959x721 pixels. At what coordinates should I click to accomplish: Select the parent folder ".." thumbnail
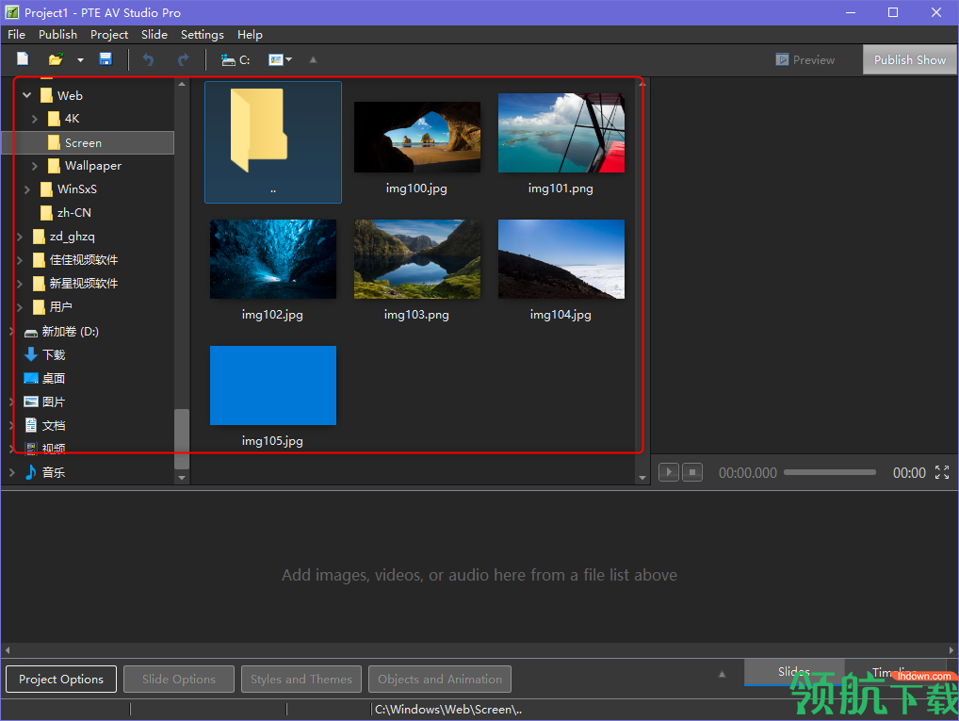point(273,142)
